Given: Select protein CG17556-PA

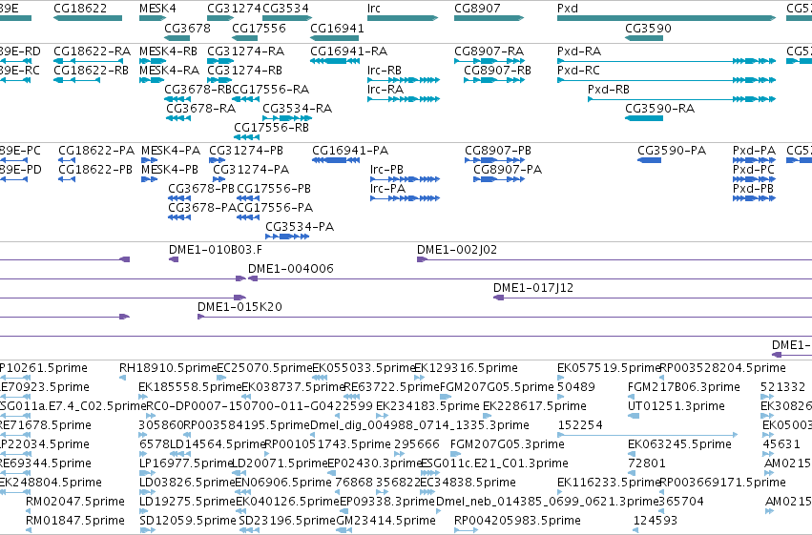Looking at the screenshot, I should pos(248,217).
